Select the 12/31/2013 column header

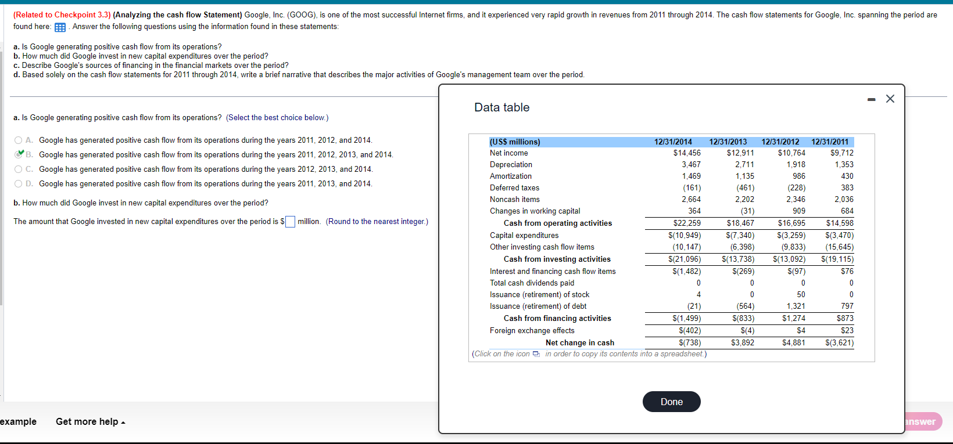click(728, 142)
